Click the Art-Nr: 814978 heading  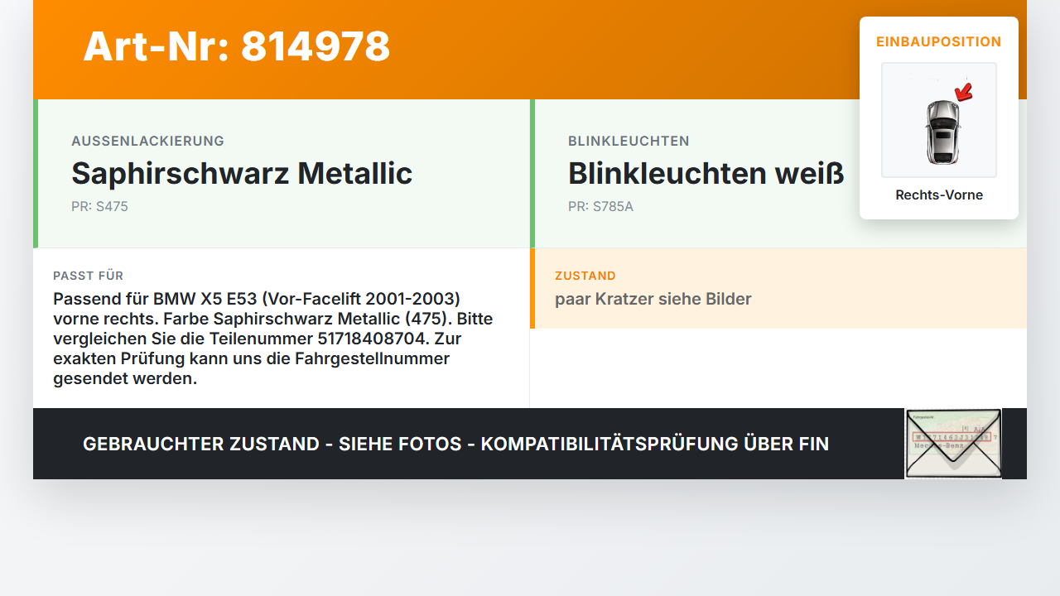237,46
